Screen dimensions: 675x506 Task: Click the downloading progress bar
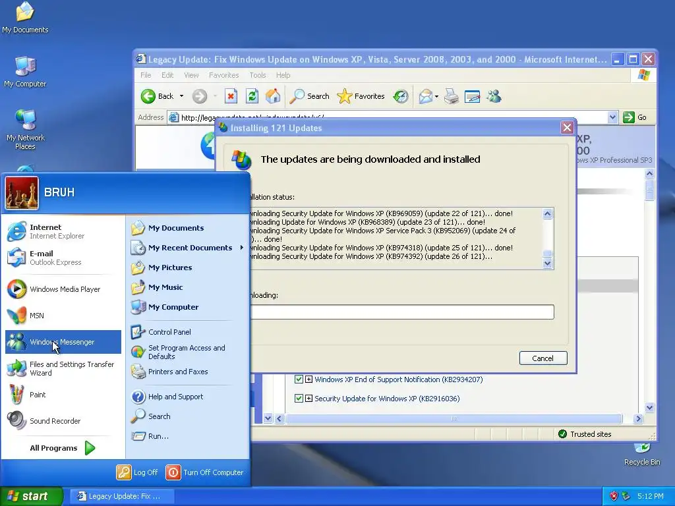pyautogui.click(x=402, y=312)
